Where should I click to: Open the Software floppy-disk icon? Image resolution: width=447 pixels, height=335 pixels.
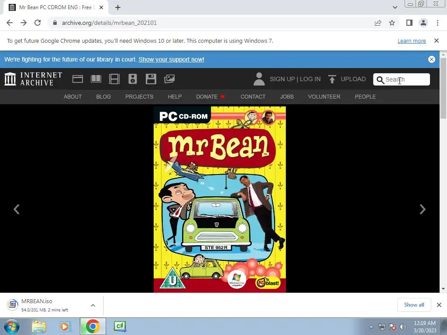click(151, 79)
